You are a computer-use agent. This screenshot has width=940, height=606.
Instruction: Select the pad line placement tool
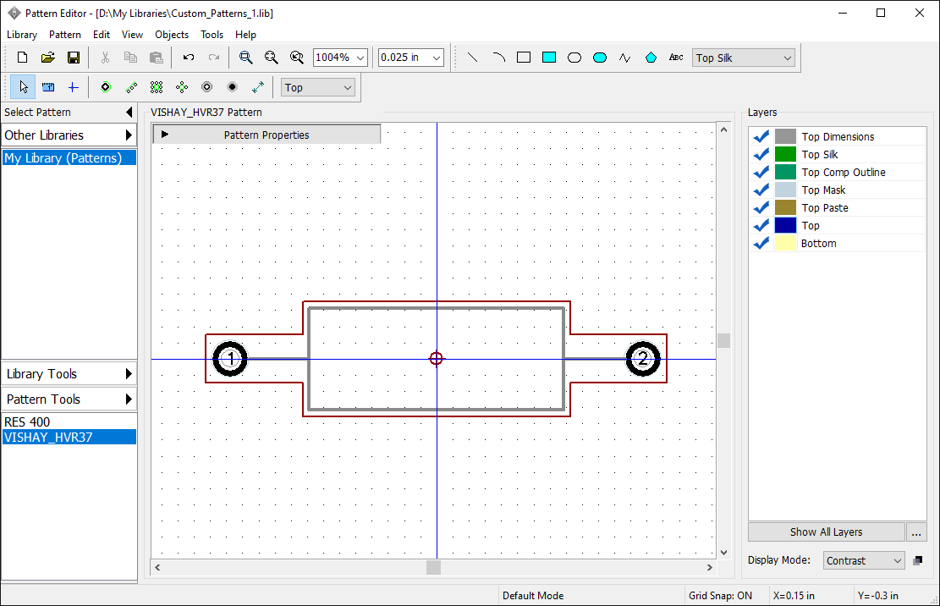(131, 87)
